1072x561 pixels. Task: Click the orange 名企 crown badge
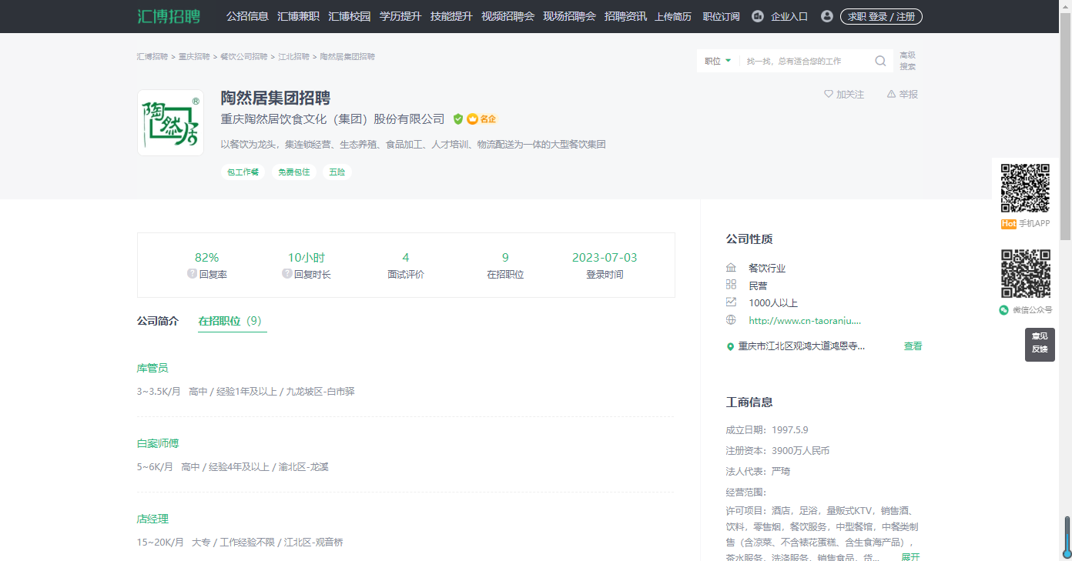point(481,119)
